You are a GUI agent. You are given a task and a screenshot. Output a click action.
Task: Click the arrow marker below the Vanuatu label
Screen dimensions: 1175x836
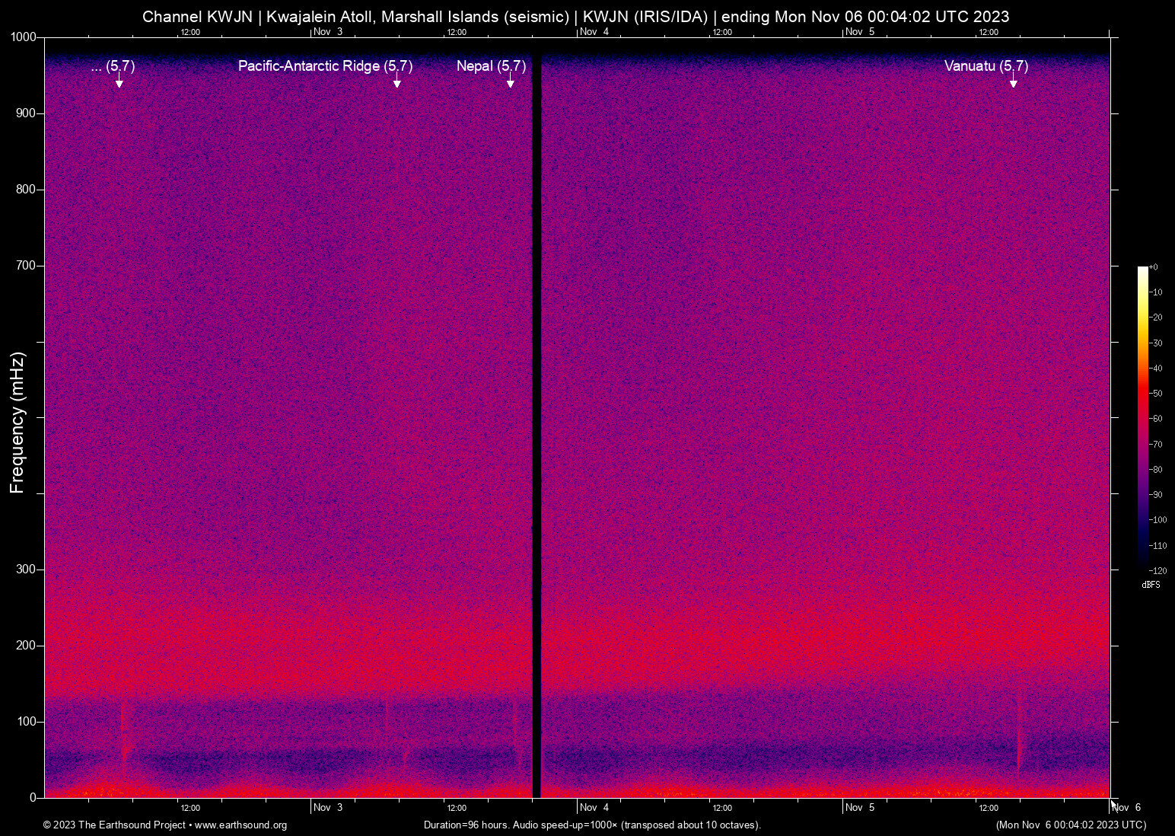point(1014,81)
